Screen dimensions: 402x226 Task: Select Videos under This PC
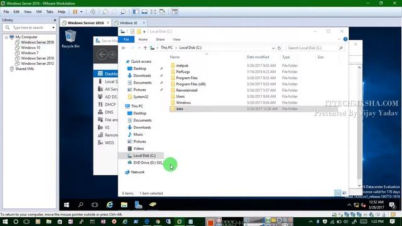tap(138, 148)
